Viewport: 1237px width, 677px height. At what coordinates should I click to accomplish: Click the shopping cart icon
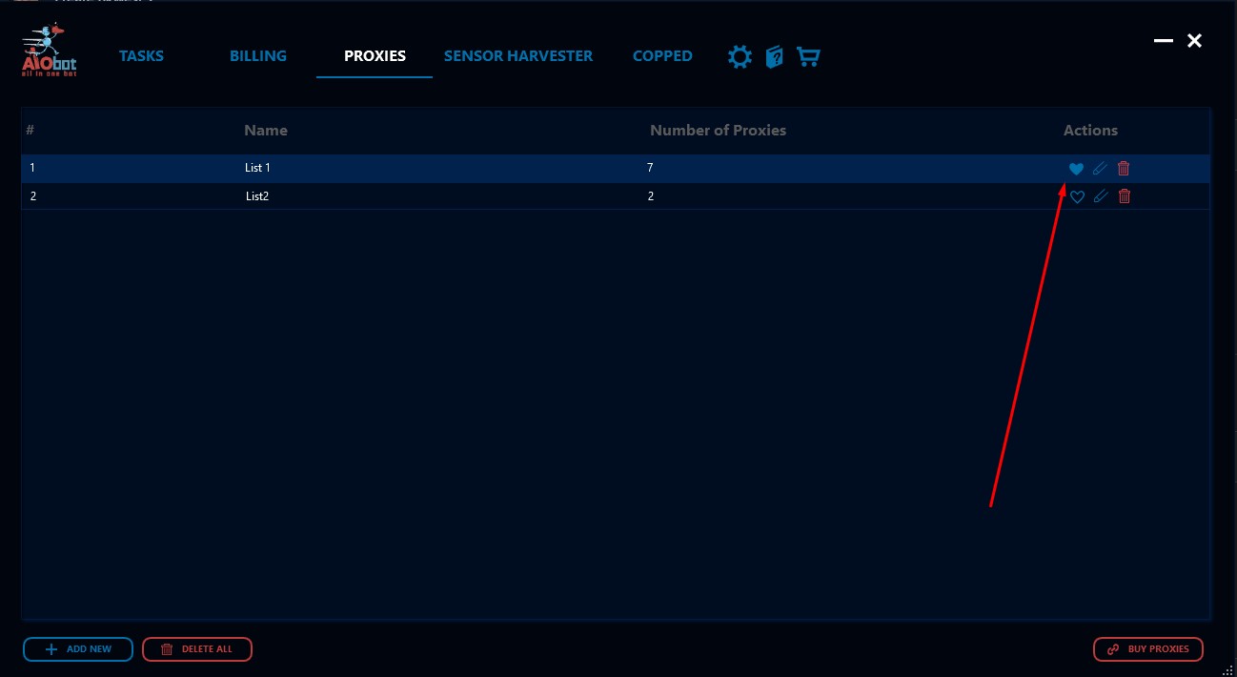tap(808, 57)
